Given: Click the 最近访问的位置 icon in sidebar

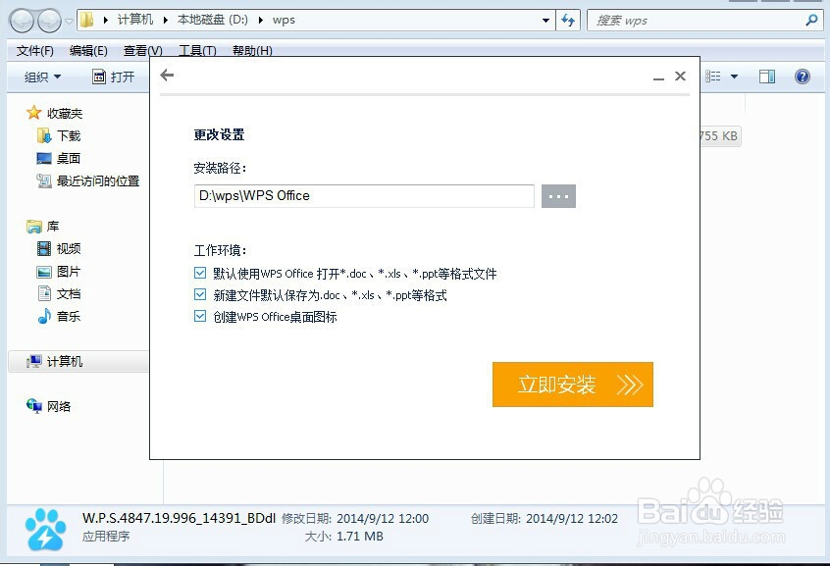Looking at the screenshot, I should 44,180.
